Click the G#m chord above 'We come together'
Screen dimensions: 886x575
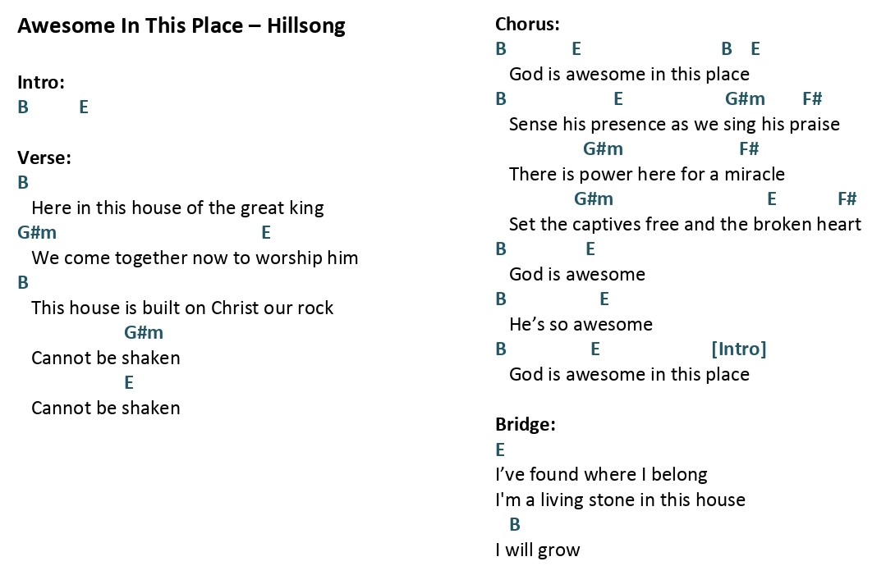point(37,232)
